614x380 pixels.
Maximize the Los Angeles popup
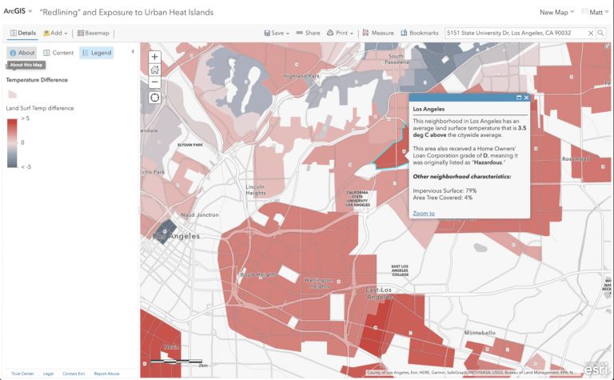point(519,98)
